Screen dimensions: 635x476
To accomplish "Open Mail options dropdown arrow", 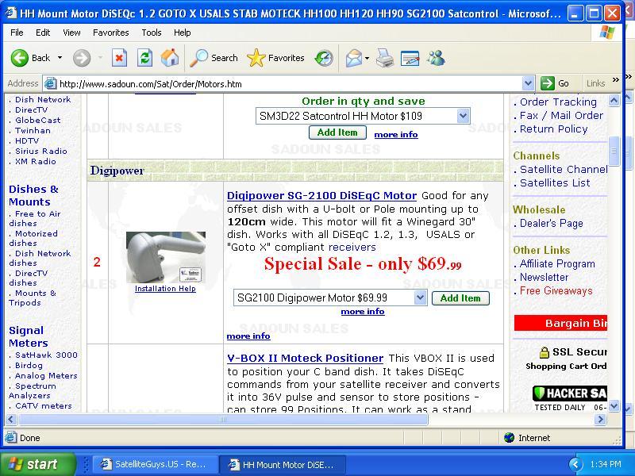I will (x=367, y=58).
